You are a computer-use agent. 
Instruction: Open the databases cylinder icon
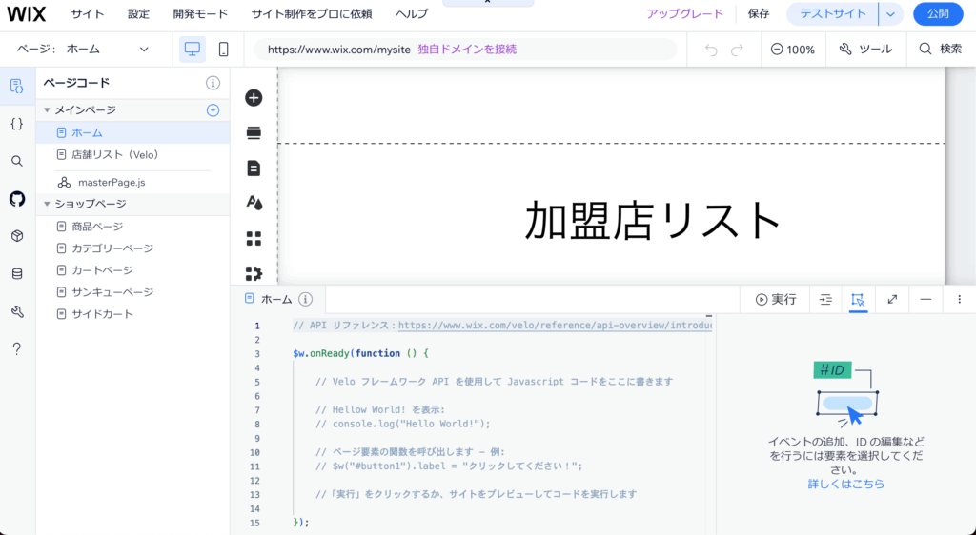17,274
